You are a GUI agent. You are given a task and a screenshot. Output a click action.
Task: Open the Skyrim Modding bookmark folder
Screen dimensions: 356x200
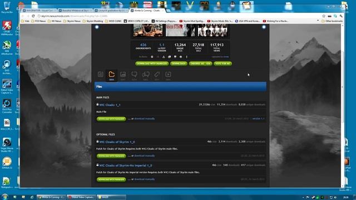pyautogui.click(x=93, y=21)
